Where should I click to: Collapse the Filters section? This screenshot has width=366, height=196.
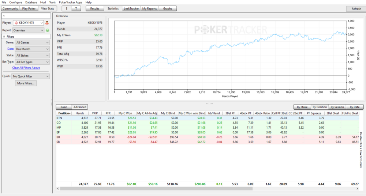pos(4,37)
